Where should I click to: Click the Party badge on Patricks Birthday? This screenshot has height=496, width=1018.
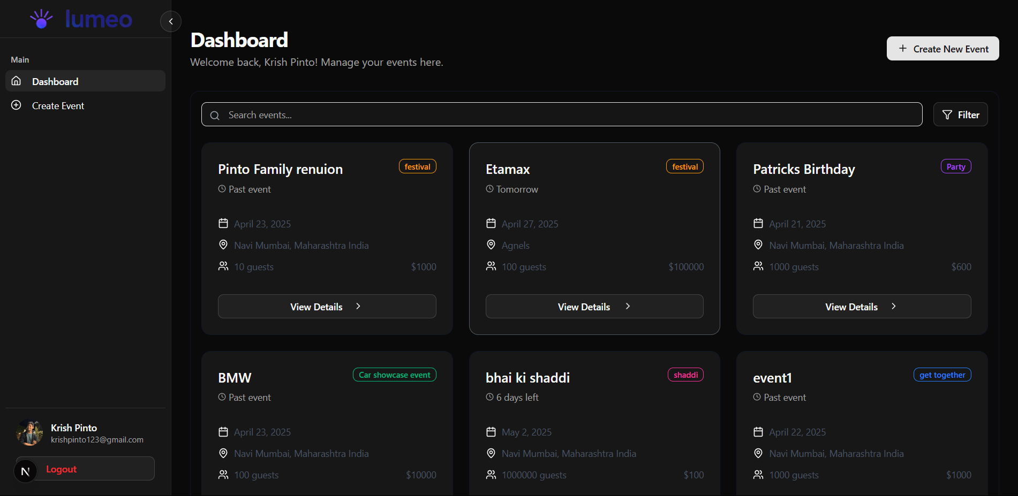[x=955, y=166]
